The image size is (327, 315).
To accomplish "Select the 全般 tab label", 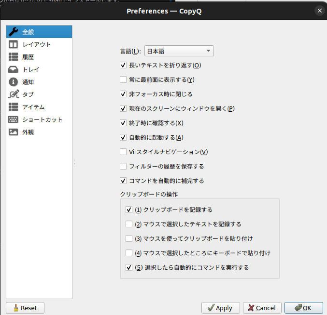I will (x=28, y=32).
